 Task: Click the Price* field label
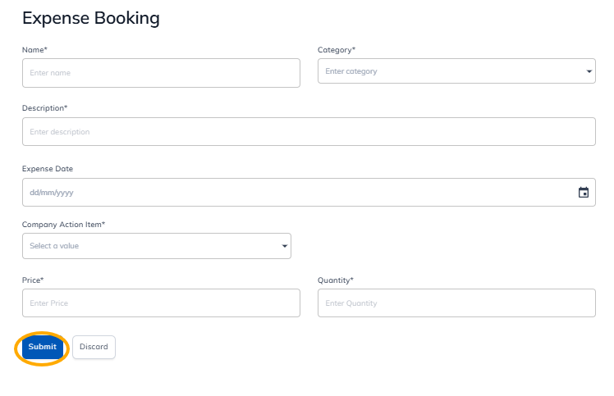pyautogui.click(x=33, y=280)
